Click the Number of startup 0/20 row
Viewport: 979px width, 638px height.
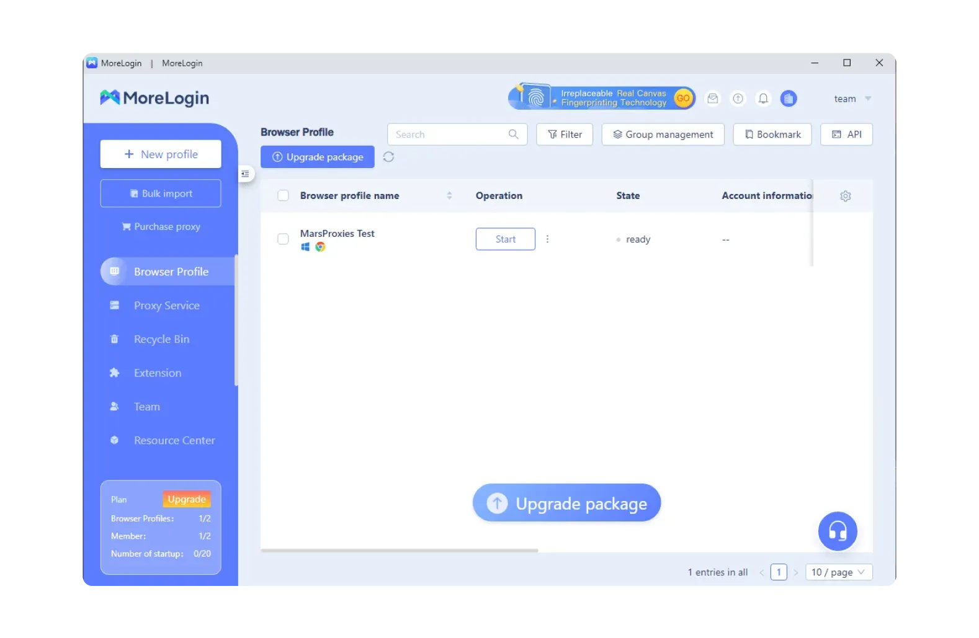point(161,554)
